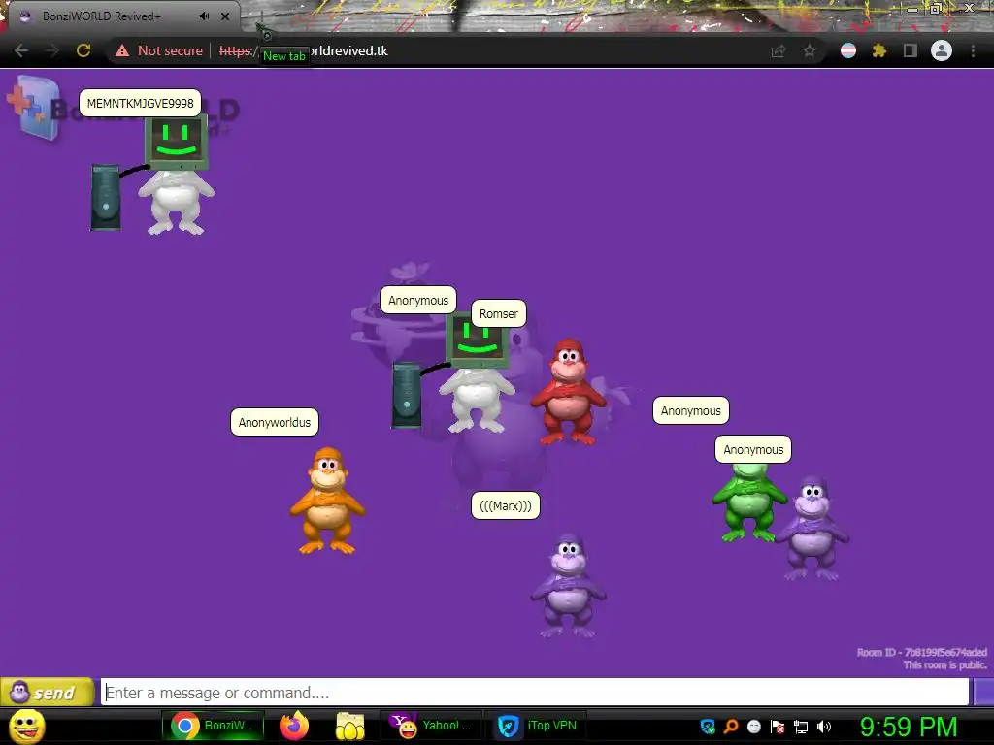Viewport: 994px width, 745px height.
Task: Select the purple Bonzi below (((Marx)))
Action: 569,585
